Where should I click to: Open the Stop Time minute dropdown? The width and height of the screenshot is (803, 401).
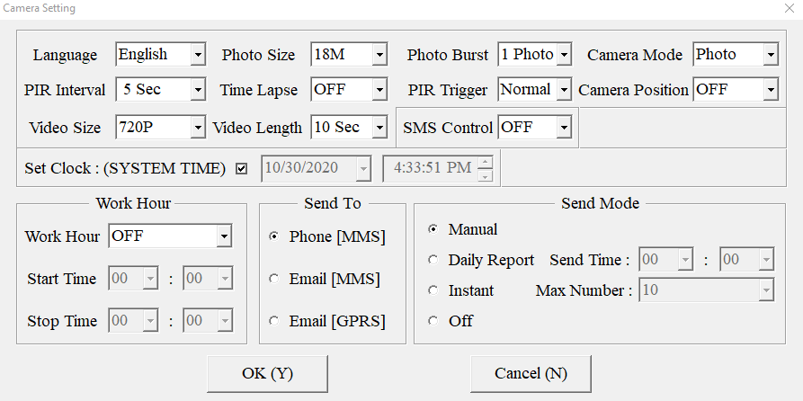point(208,321)
